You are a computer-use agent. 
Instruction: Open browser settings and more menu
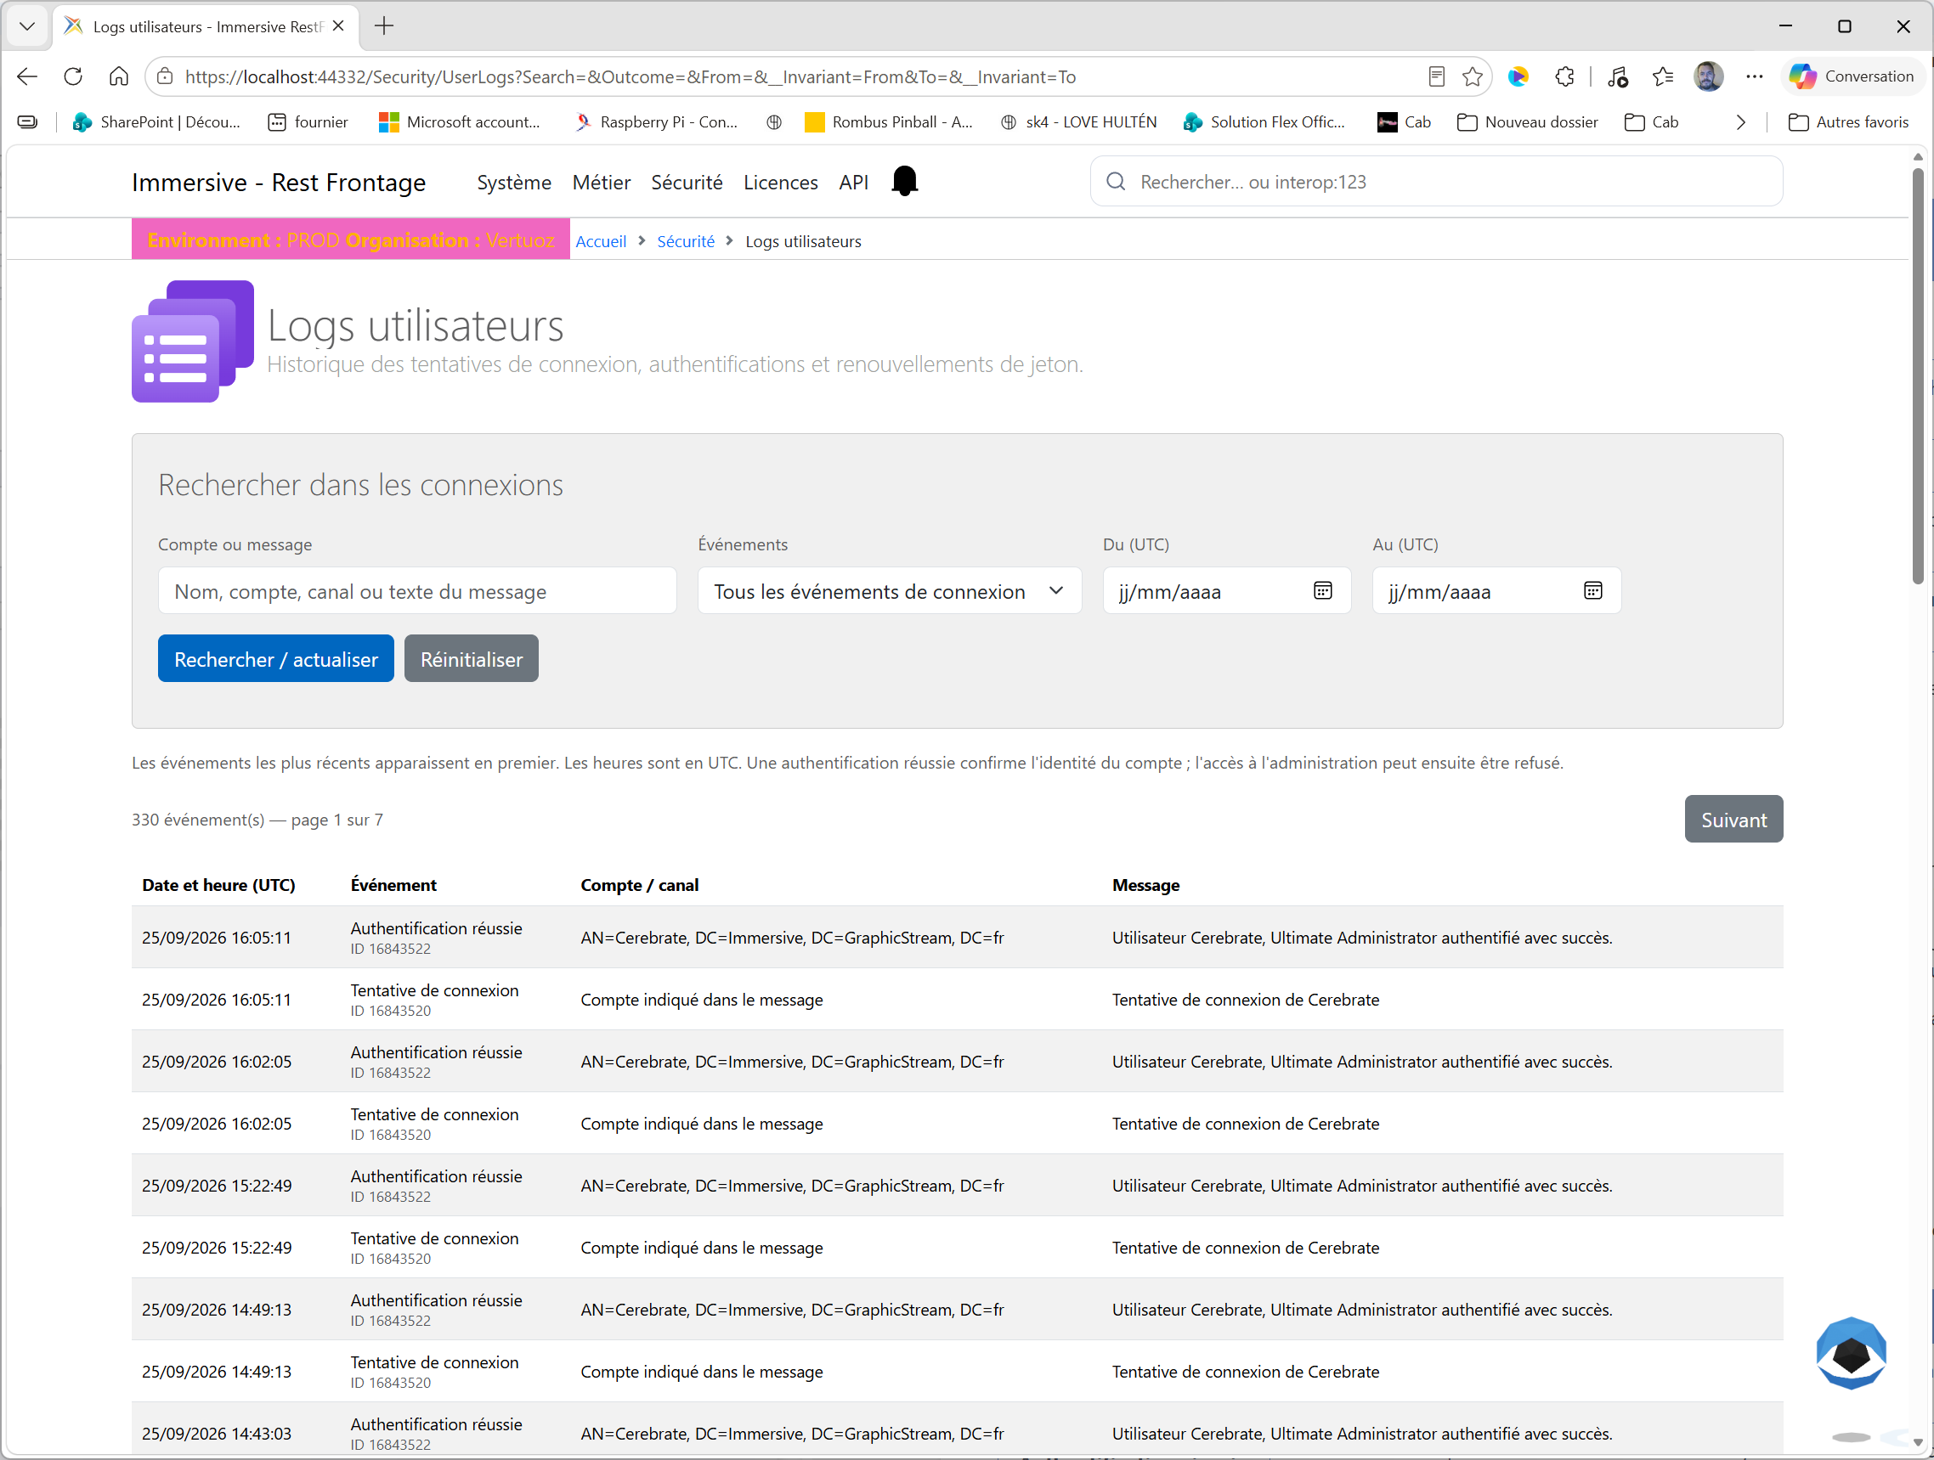(x=1754, y=77)
